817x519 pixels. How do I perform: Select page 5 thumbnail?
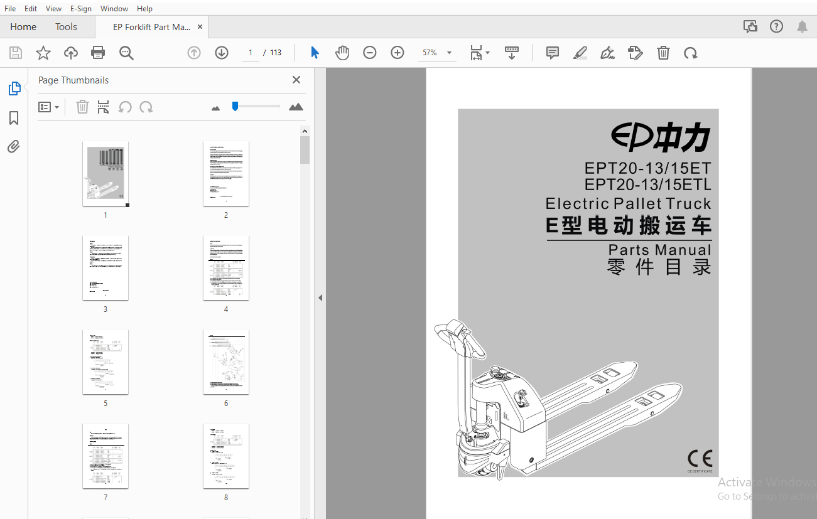tap(106, 361)
